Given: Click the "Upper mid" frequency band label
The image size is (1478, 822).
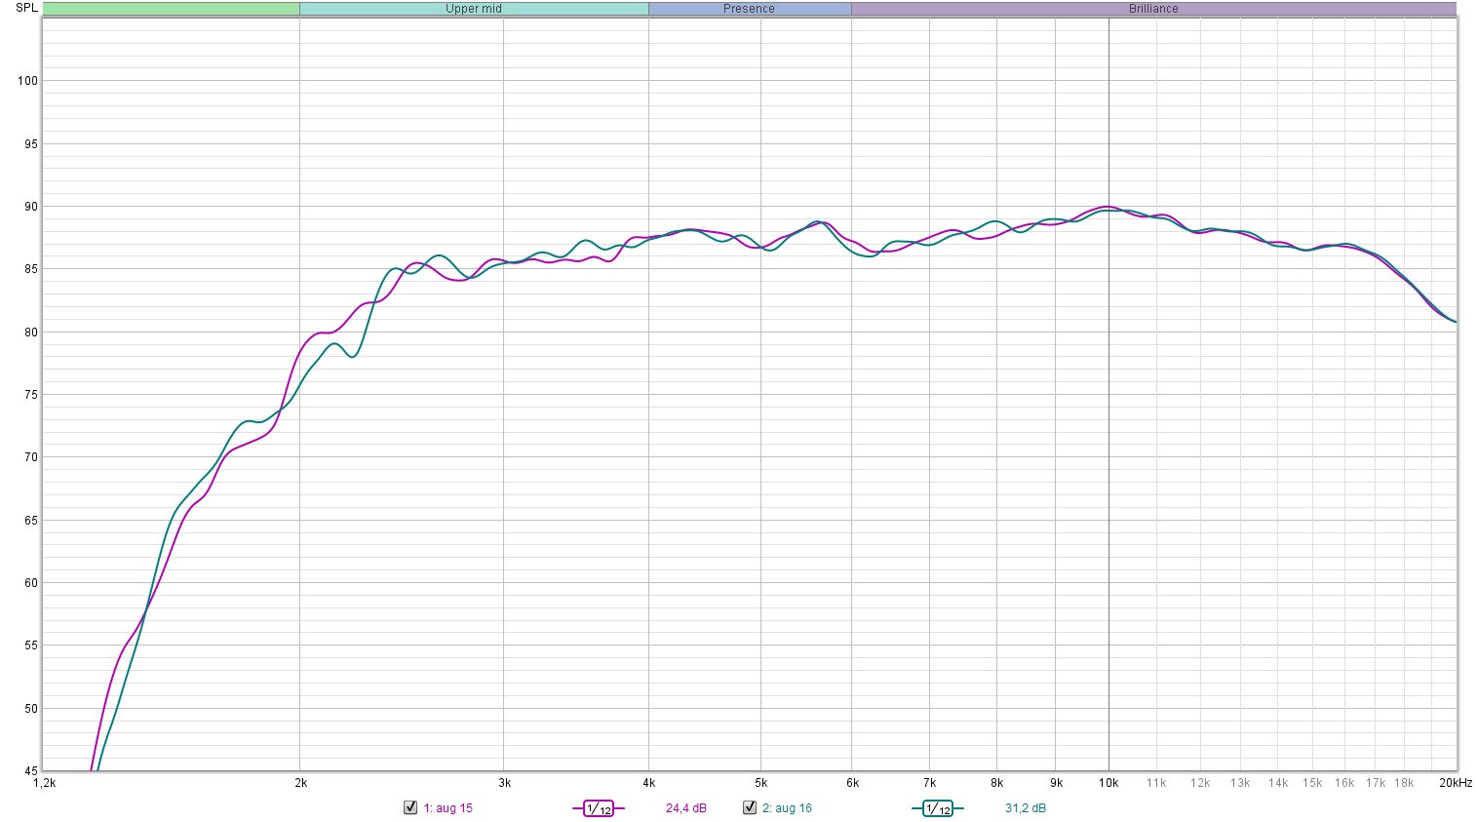Looking at the screenshot, I should (x=474, y=9).
